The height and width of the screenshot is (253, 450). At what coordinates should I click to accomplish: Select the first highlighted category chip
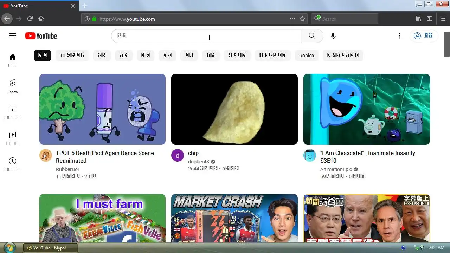point(43,56)
